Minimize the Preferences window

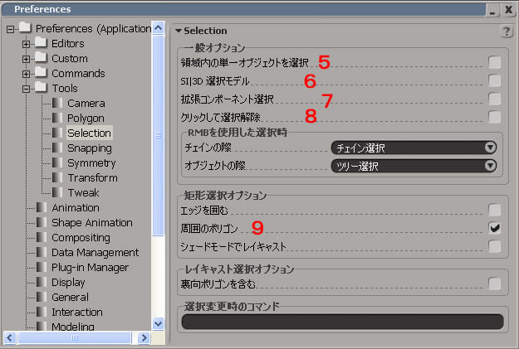[x=492, y=11]
